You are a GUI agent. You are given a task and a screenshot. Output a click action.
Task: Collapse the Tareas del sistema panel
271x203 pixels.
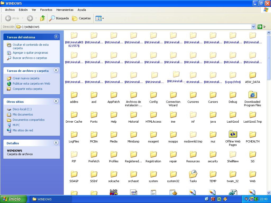pyautogui.click(x=56, y=37)
